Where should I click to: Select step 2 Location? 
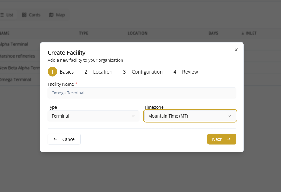click(x=98, y=72)
